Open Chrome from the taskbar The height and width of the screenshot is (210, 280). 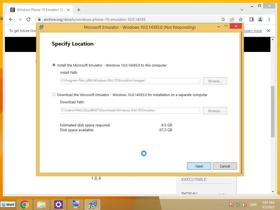tap(24, 205)
